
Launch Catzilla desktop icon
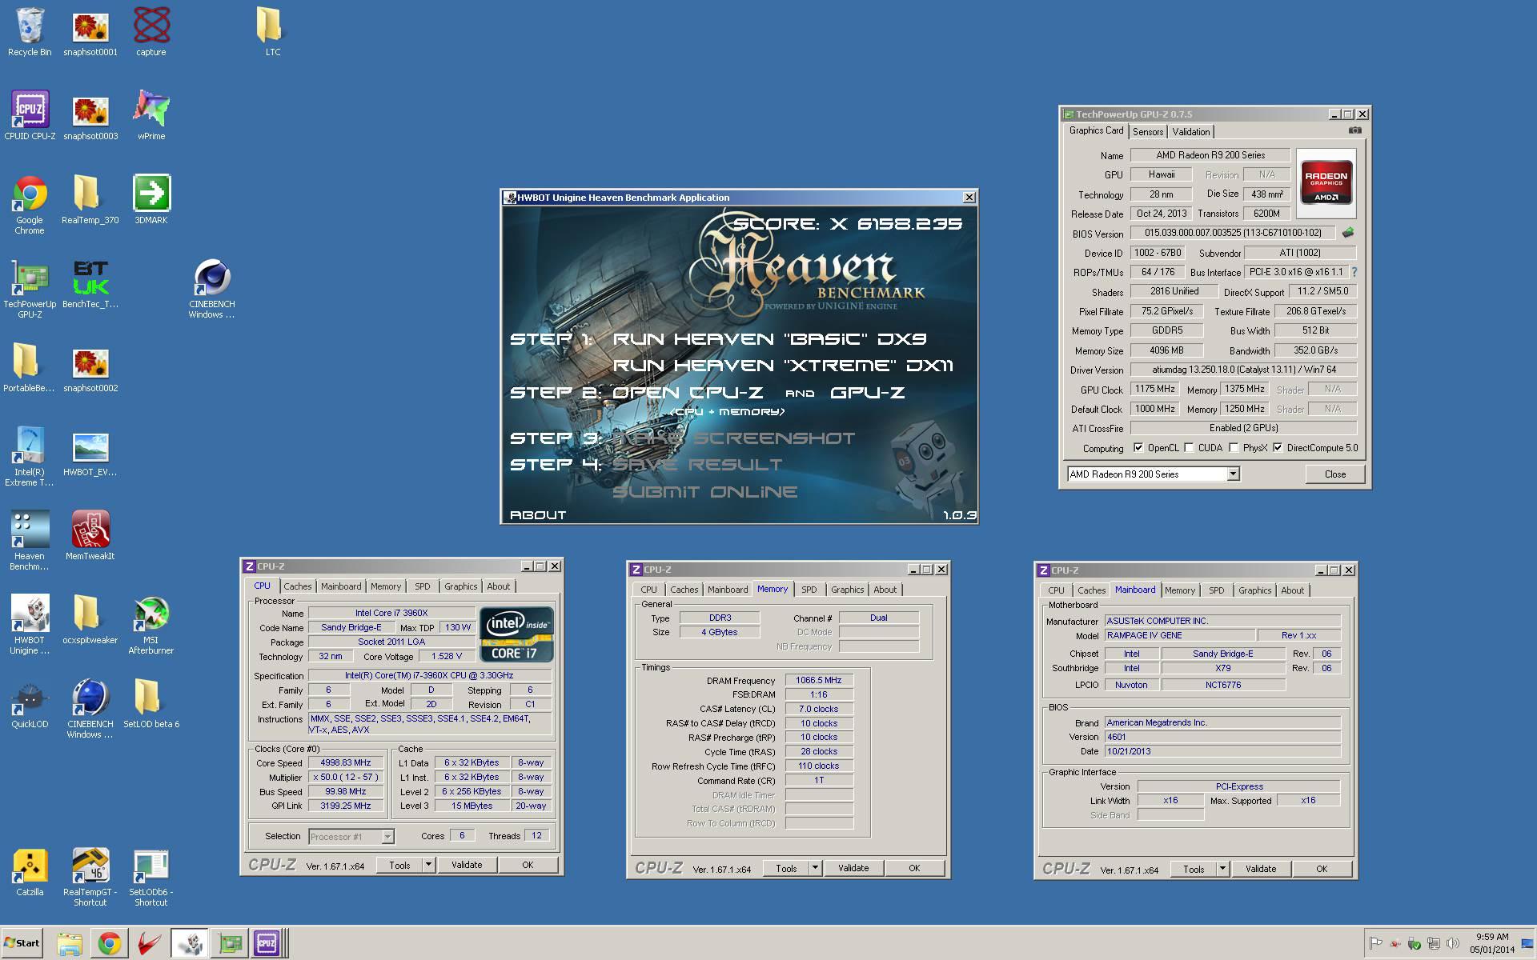[30, 872]
